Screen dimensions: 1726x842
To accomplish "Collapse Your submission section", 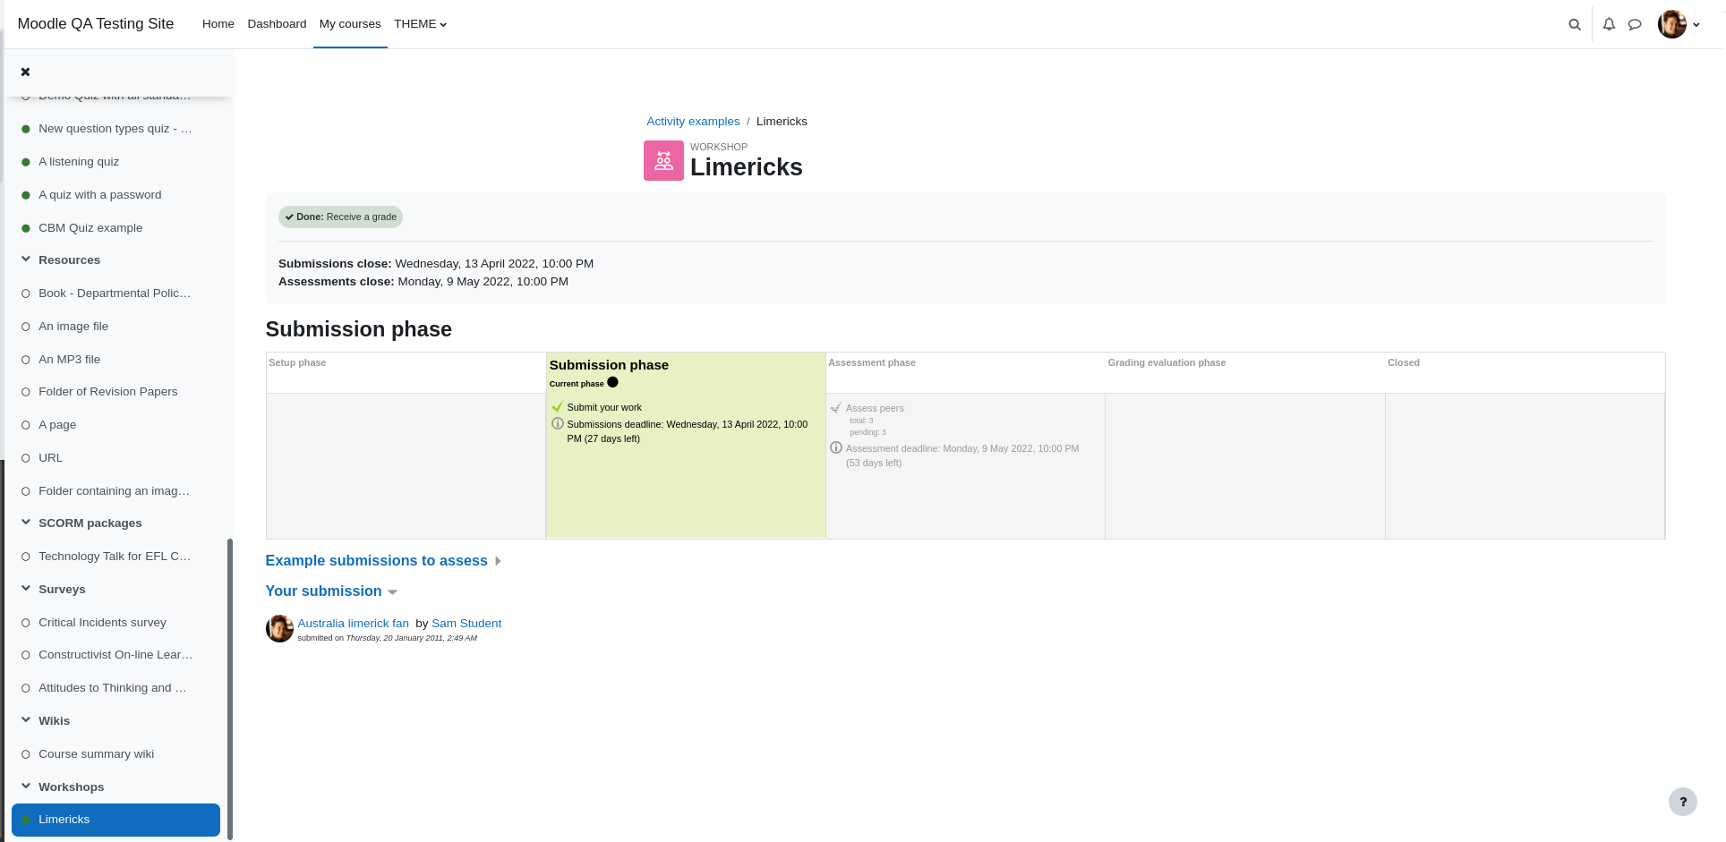I will 331,591.
